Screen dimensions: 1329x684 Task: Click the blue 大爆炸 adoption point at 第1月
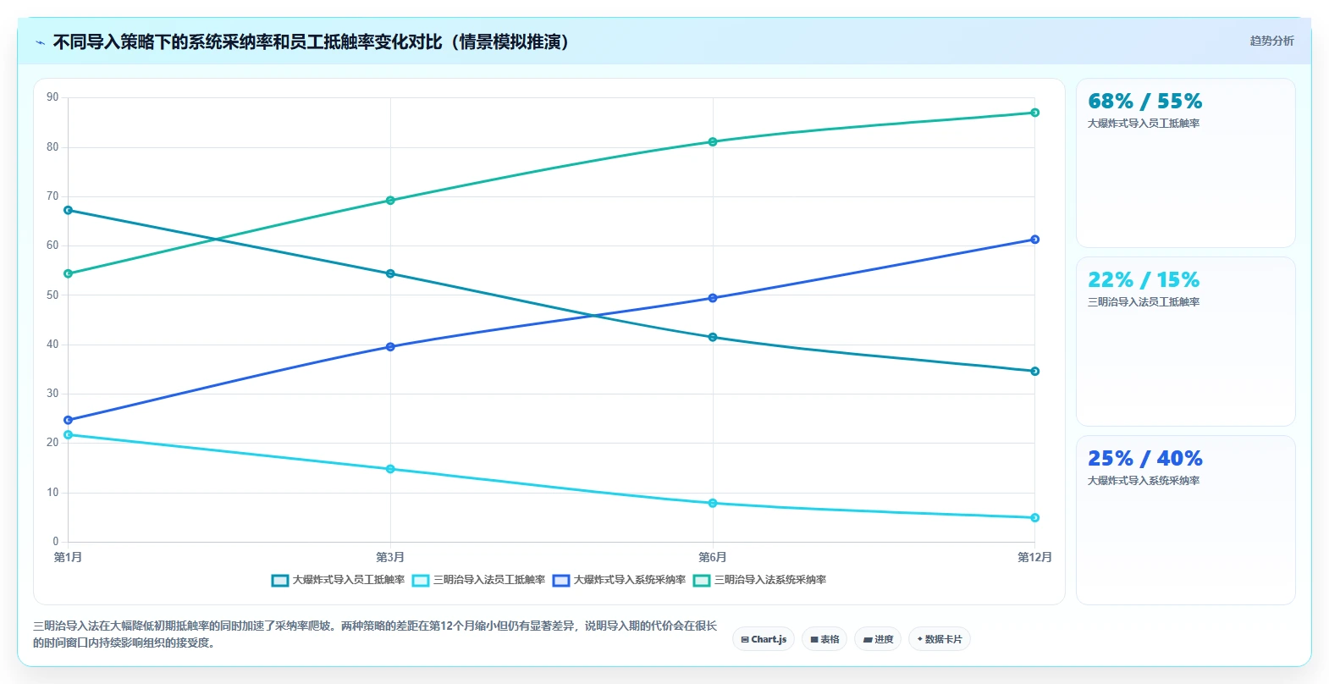[69, 420]
